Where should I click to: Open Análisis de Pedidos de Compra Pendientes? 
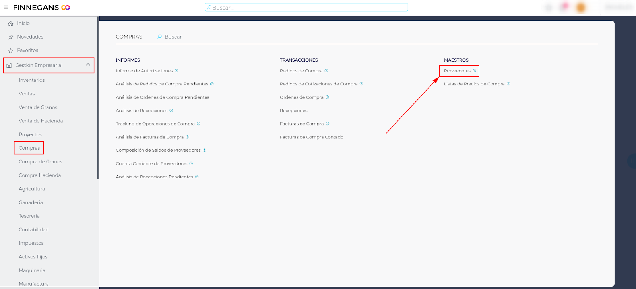(x=162, y=84)
